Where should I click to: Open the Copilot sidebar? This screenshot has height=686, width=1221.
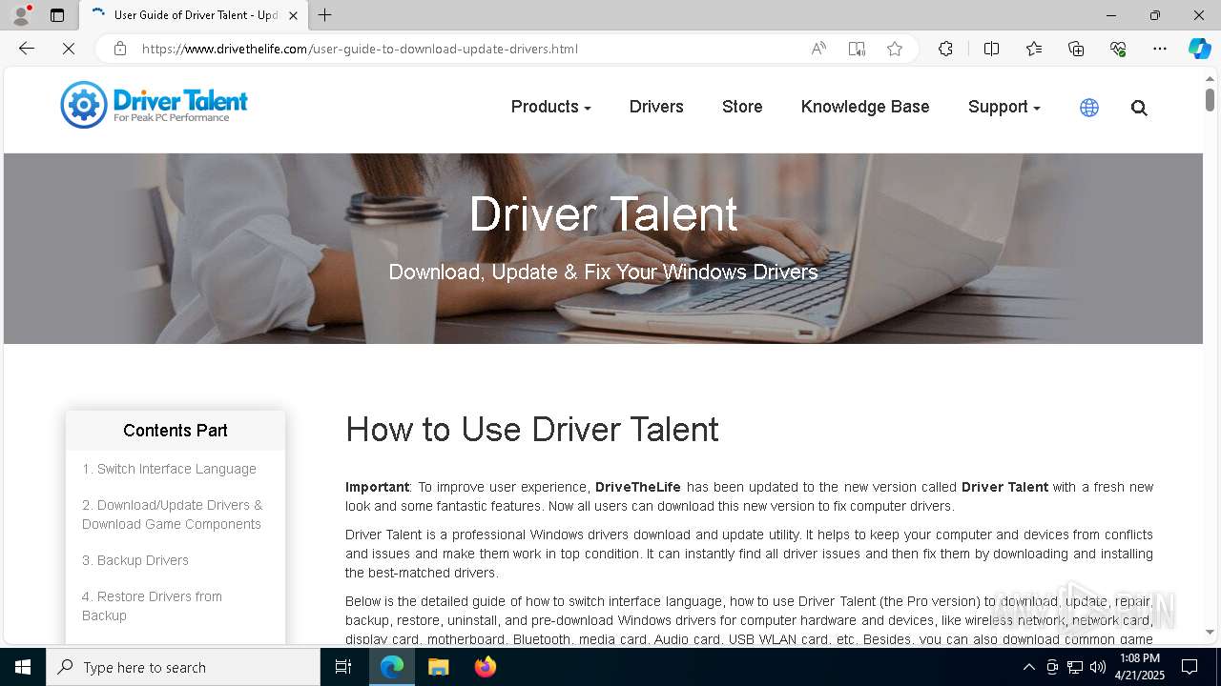(1199, 49)
